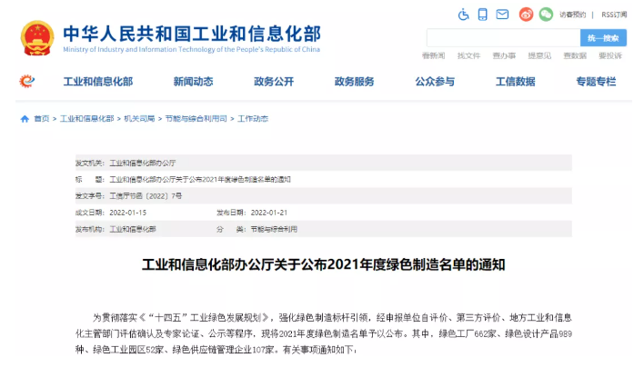Select 查数据 quick link

click(575, 55)
